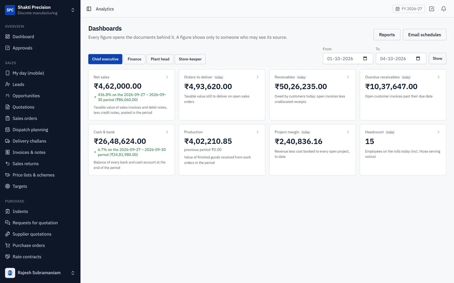Click the Reports button
Image resolution: width=454 pixels, height=283 pixels.
[387, 35]
